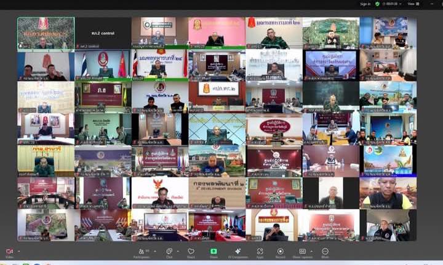Open the Chat panel

(169, 252)
